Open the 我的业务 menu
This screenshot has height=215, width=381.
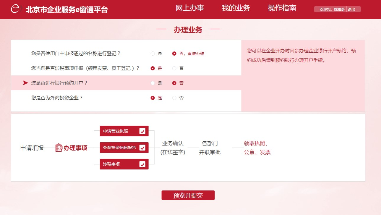pyautogui.click(x=236, y=8)
